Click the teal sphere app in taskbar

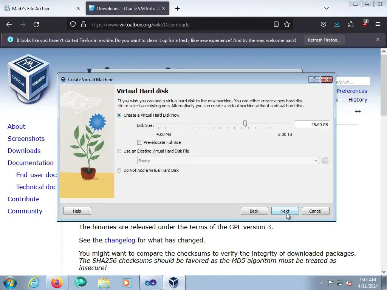(80, 282)
